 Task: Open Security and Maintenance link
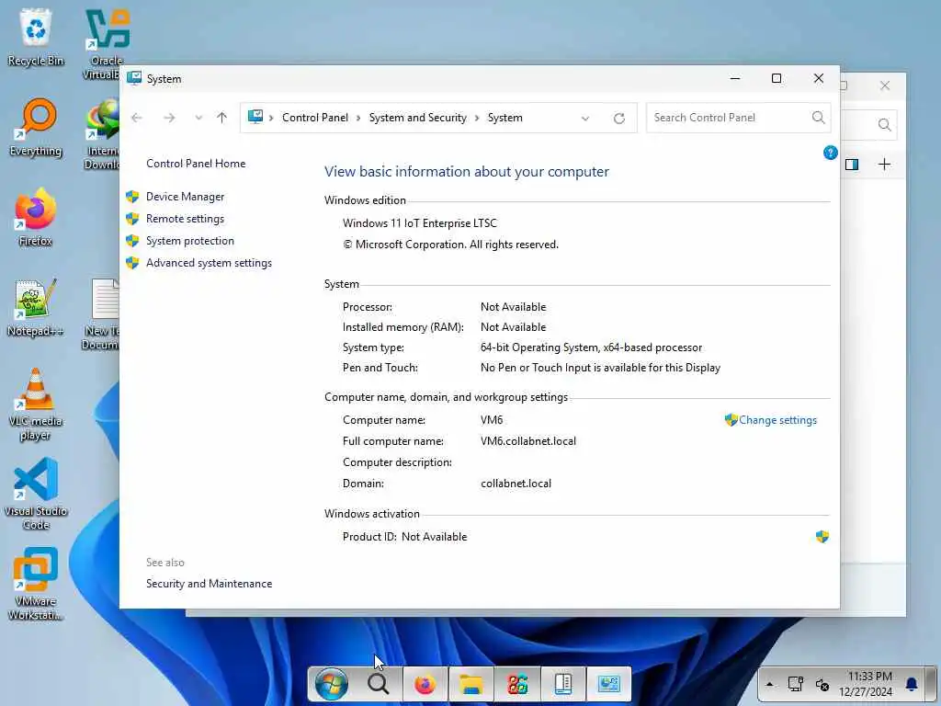(x=209, y=584)
